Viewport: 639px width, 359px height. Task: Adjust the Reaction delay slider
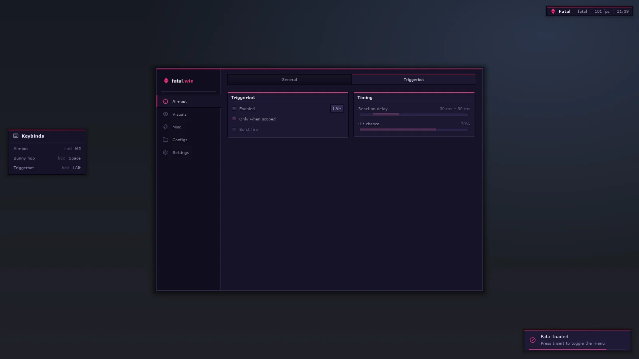pyautogui.click(x=414, y=114)
